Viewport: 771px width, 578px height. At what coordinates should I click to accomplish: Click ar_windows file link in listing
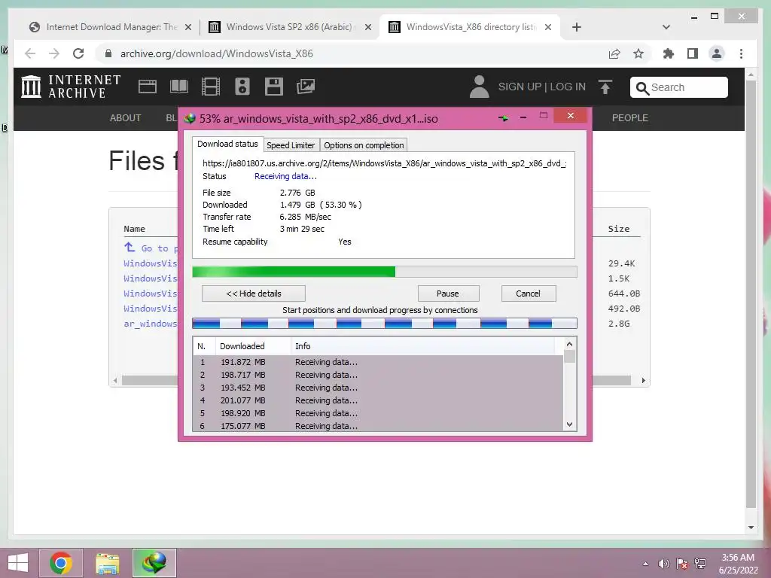pyautogui.click(x=151, y=324)
